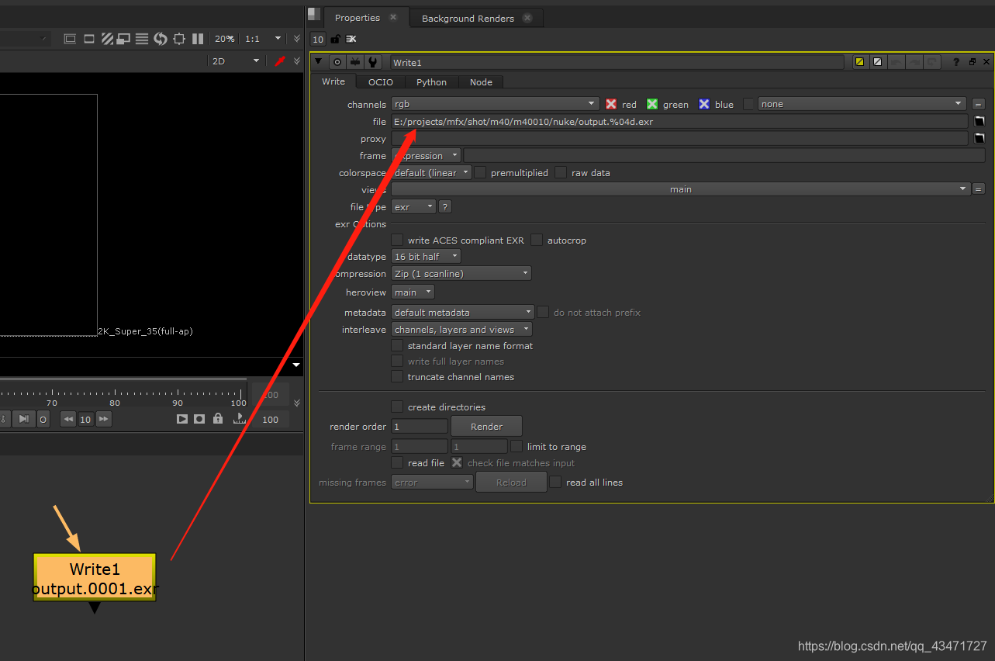995x661 pixels.
Task: Click the yellow node color swatch
Action: [x=859, y=62]
